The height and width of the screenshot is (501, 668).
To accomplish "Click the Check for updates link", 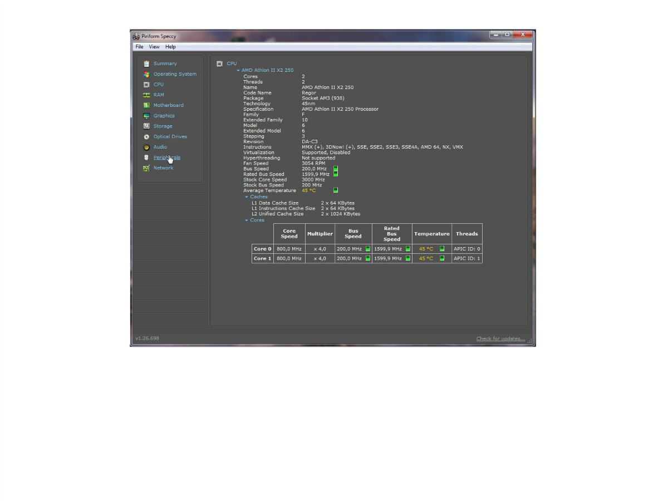I will coord(500,338).
